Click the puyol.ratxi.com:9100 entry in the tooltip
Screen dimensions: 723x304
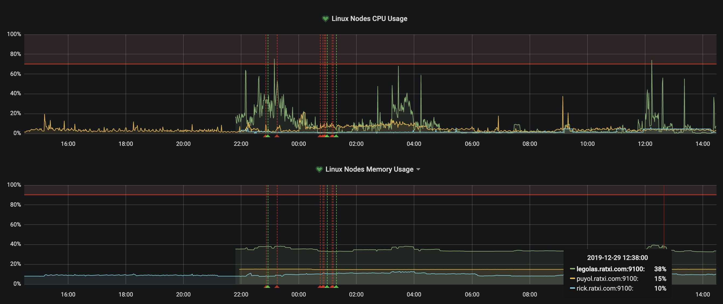coord(607,279)
